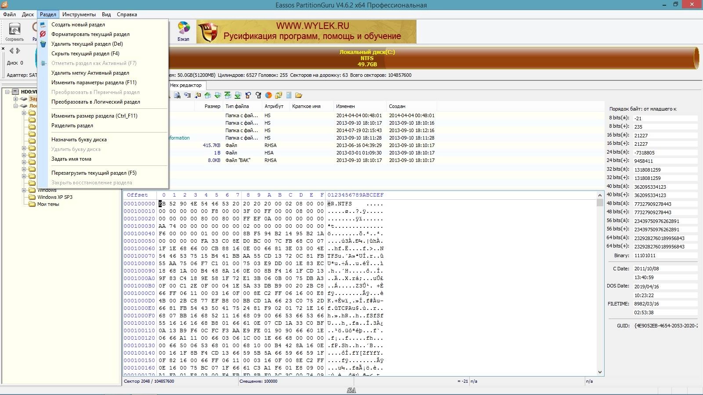Viewport: 703px width, 395px height.
Task: Click the open-folder icon in hex toolbar
Action: [x=299, y=95]
